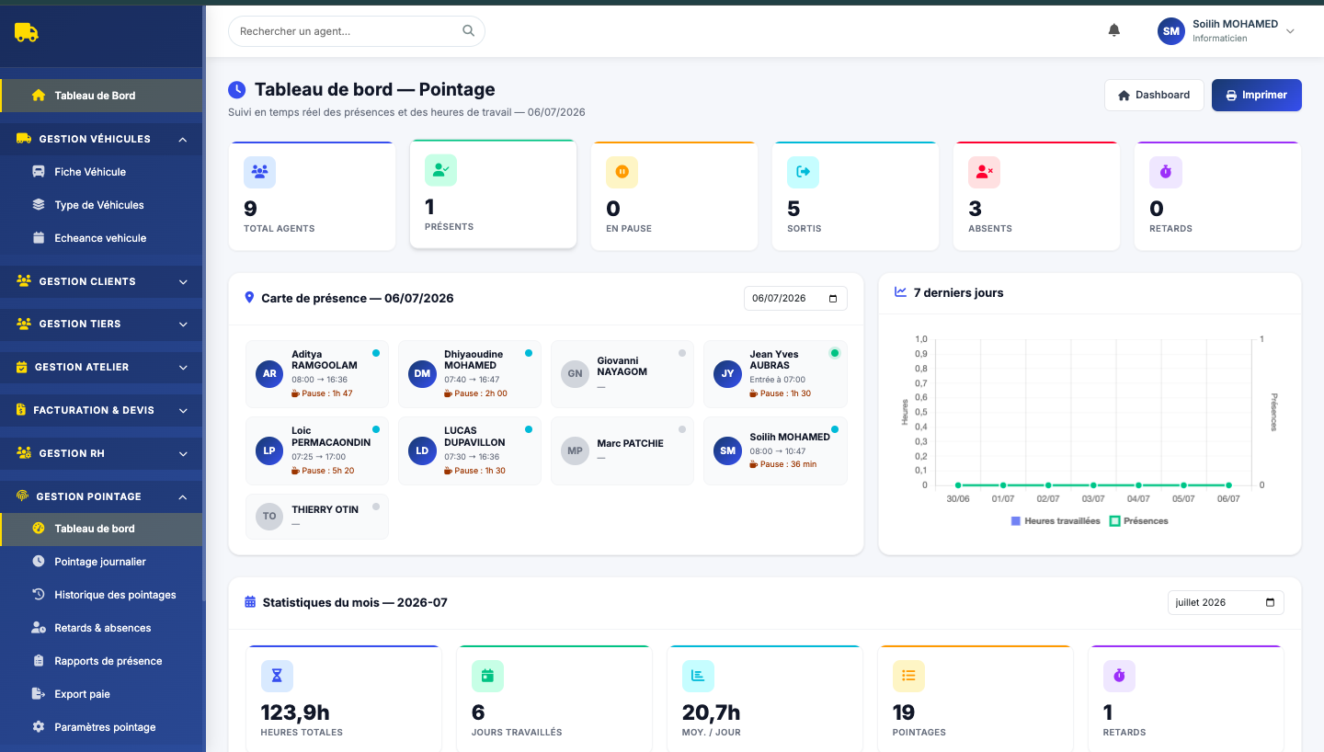Click the Heures Totales hourglass icon
Image resolution: width=1324 pixels, height=752 pixels.
tap(277, 676)
